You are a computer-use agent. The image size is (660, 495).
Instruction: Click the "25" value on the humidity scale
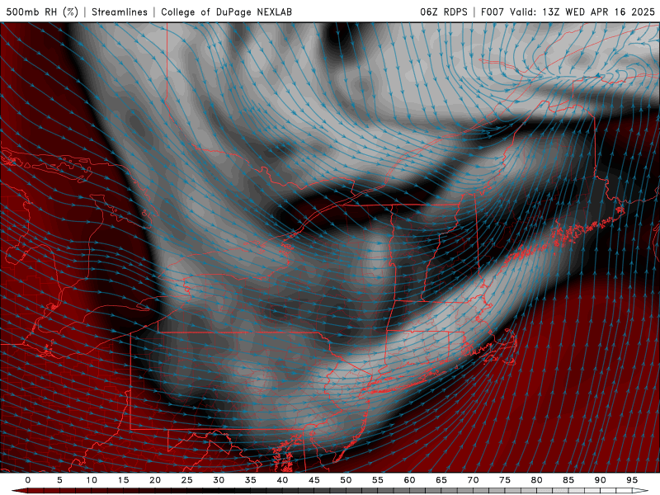point(187,480)
